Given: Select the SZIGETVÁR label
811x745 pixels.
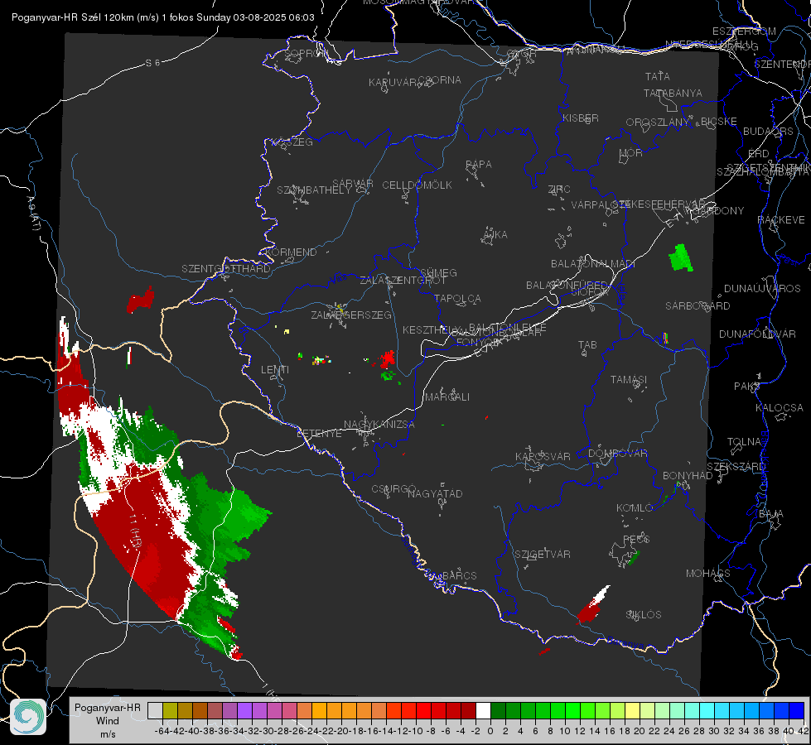Looking at the screenshot, I should [x=542, y=554].
